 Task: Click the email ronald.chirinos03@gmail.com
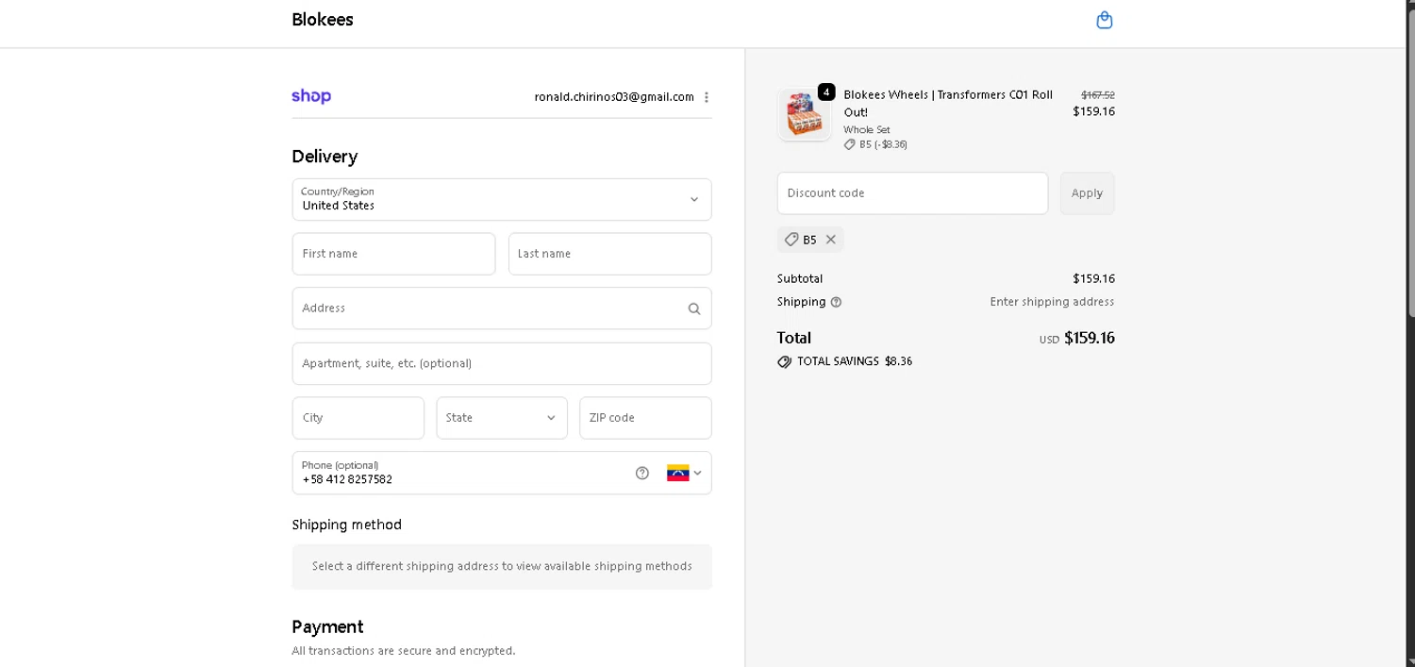pyautogui.click(x=614, y=97)
